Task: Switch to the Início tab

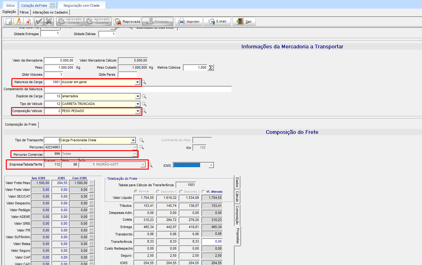Action: click(10, 5)
